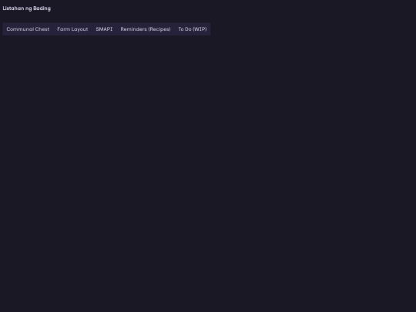Click the word Communal in the first tab
This screenshot has height=312, width=416.
point(20,29)
